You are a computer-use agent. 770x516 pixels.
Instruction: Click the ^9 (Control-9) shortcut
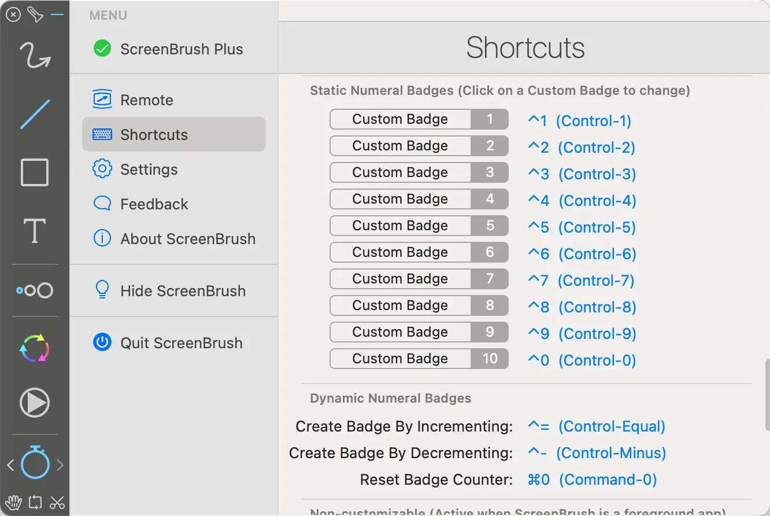click(x=582, y=334)
